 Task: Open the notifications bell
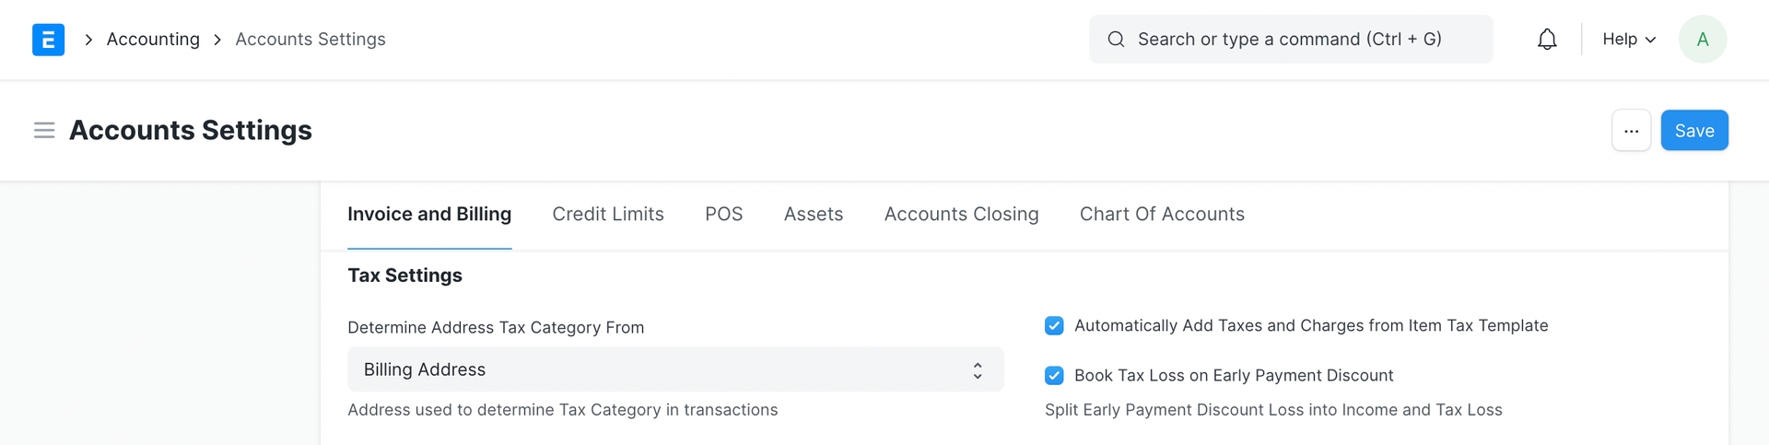pyautogui.click(x=1547, y=40)
